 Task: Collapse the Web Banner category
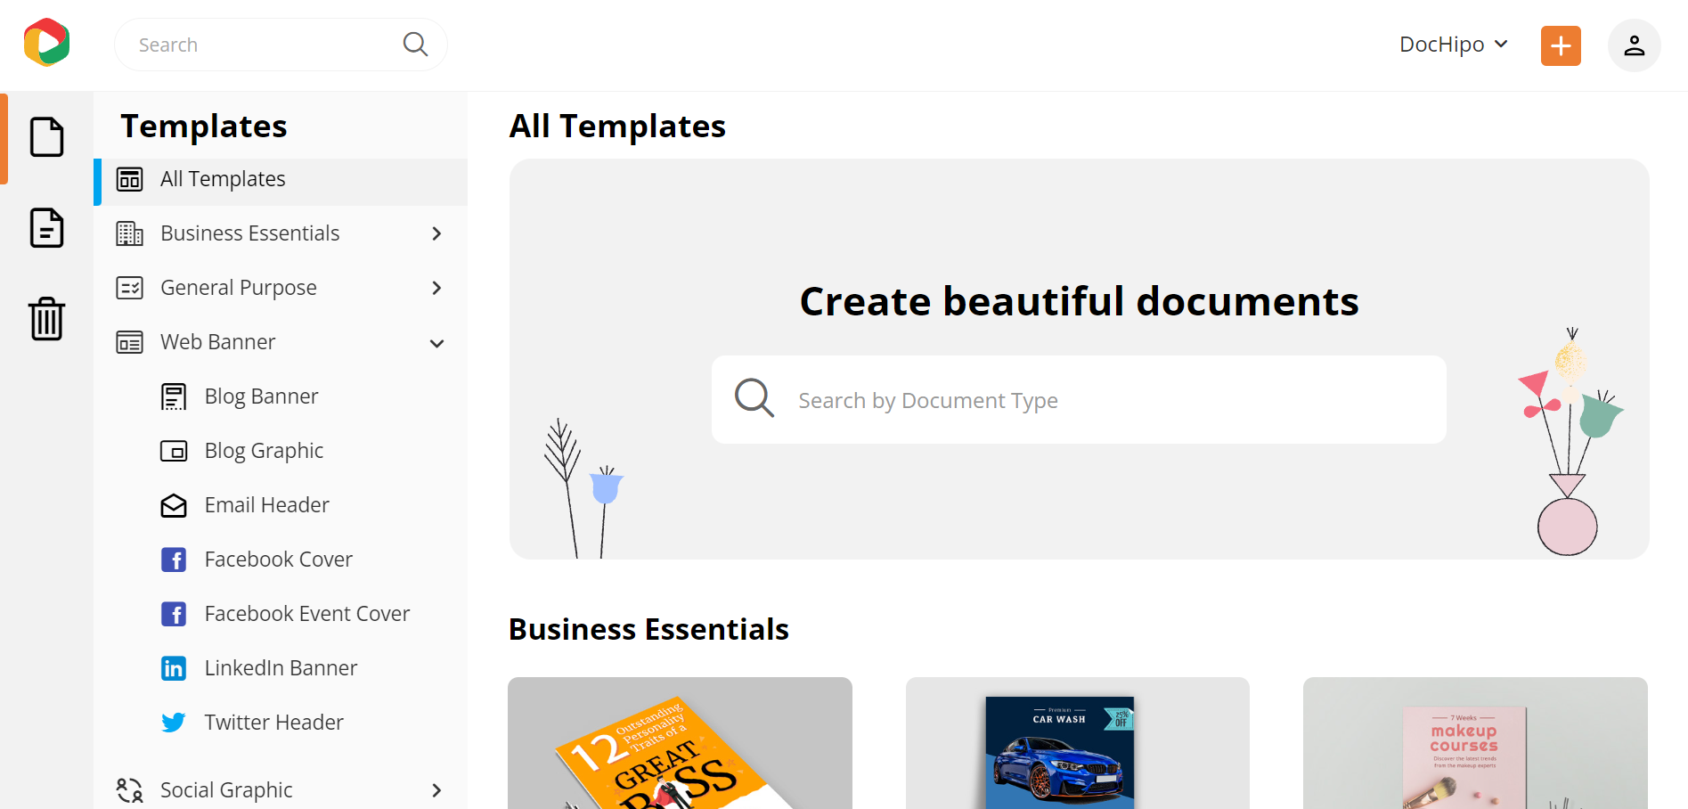click(436, 342)
